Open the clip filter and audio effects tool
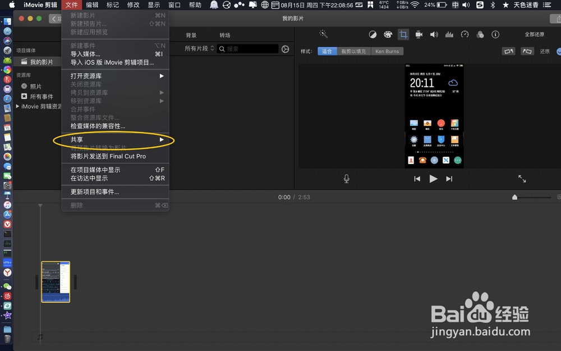Image resolution: width=561 pixels, height=351 pixels. (480, 34)
